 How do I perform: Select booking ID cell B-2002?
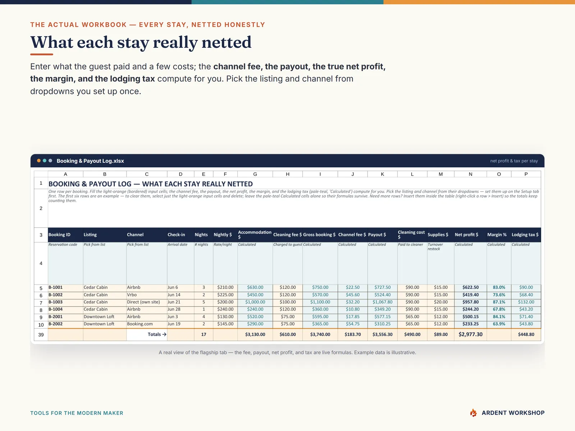(65, 324)
